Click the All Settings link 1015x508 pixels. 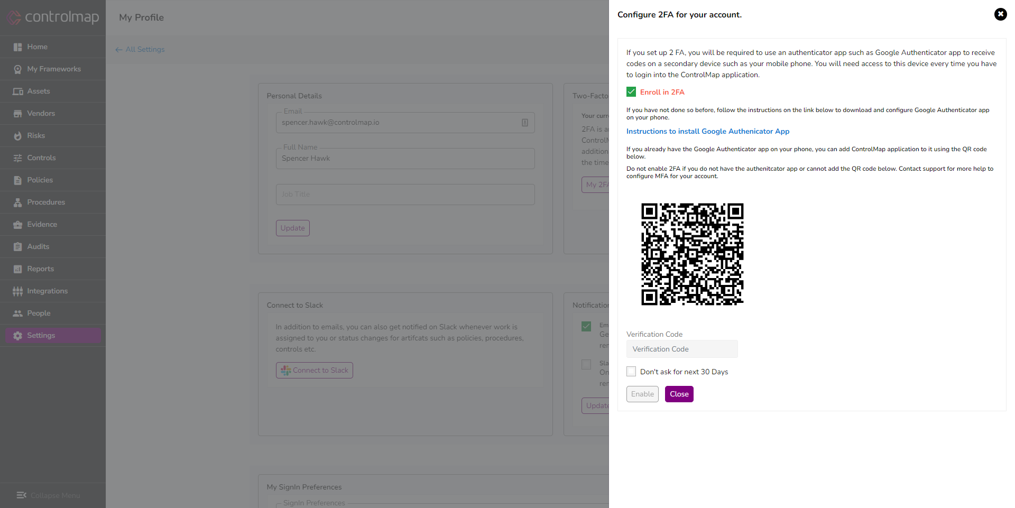(x=145, y=50)
